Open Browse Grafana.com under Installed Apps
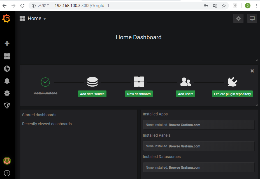 coord(184,125)
